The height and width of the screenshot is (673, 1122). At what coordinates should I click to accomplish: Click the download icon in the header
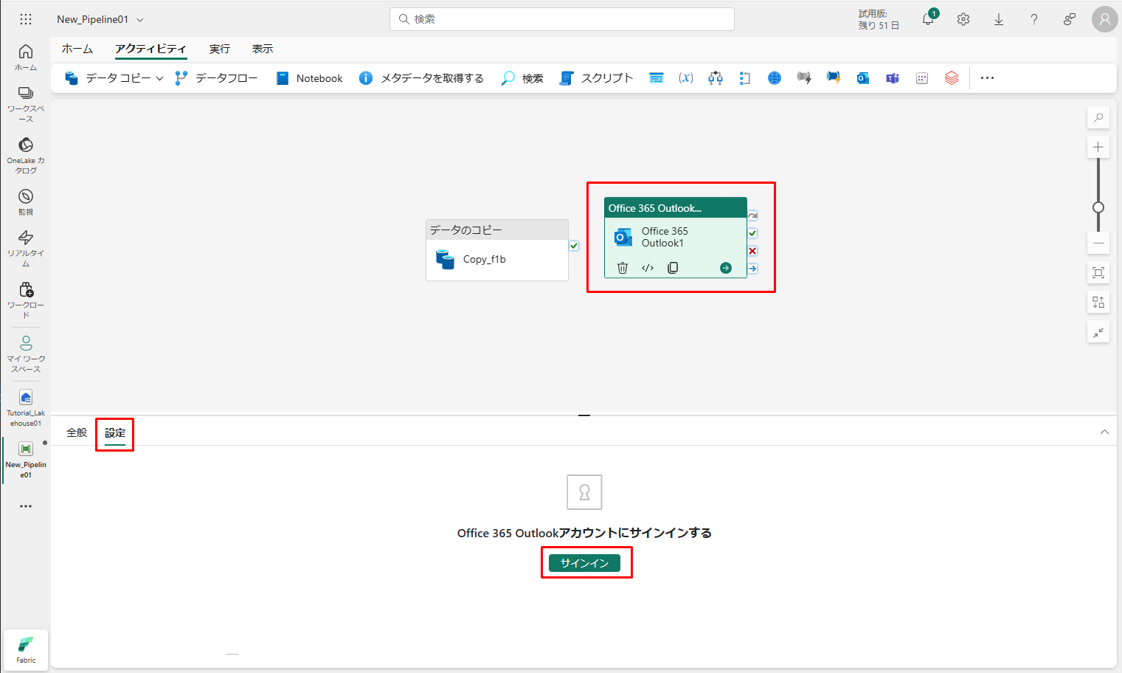999,20
